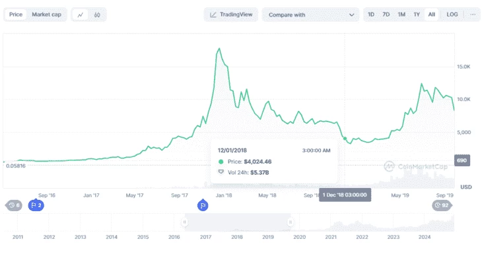Click the 1 Dec '18 03:00:00 crosshair label
This screenshot has height=256, width=482.
click(345, 195)
